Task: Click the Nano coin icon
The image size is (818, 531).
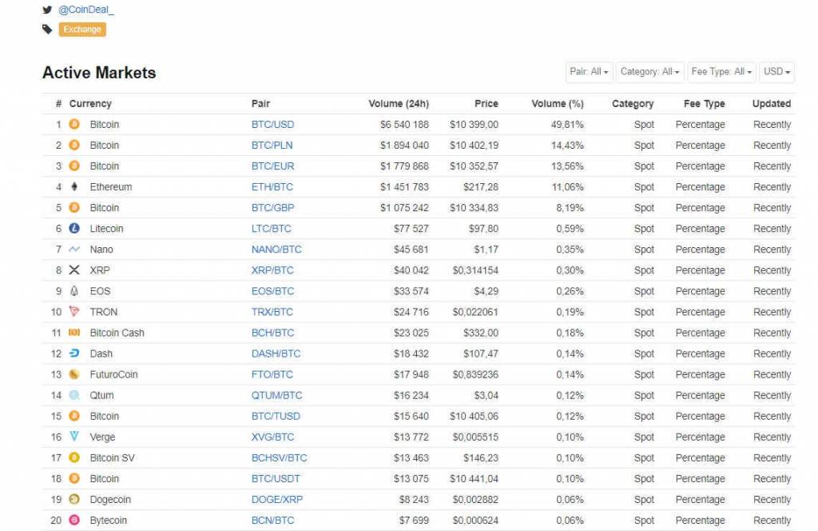Action: pos(74,250)
